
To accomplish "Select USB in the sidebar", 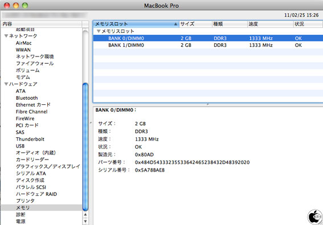I will (x=20, y=146).
